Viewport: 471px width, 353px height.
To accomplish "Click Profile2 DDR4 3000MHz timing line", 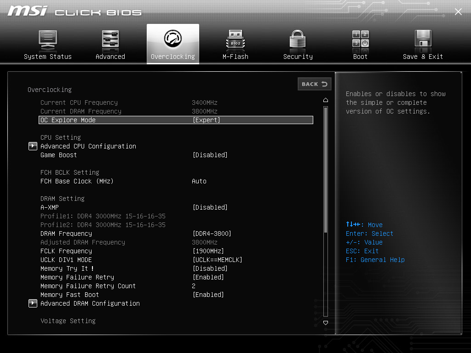I will [x=103, y=225].
